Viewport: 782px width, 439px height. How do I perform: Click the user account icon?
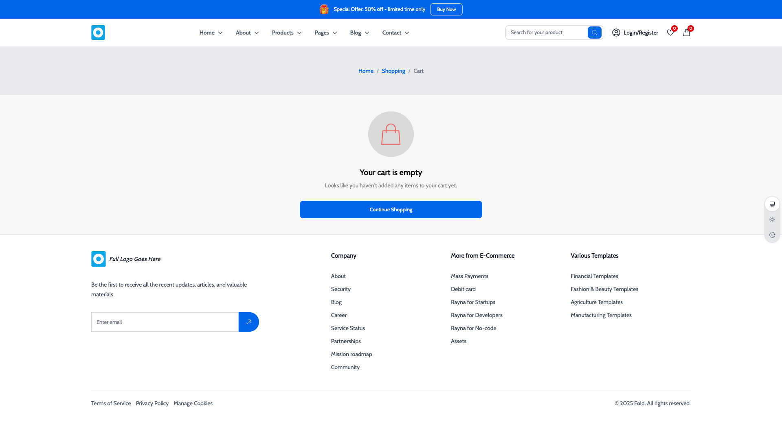[616, 33]
